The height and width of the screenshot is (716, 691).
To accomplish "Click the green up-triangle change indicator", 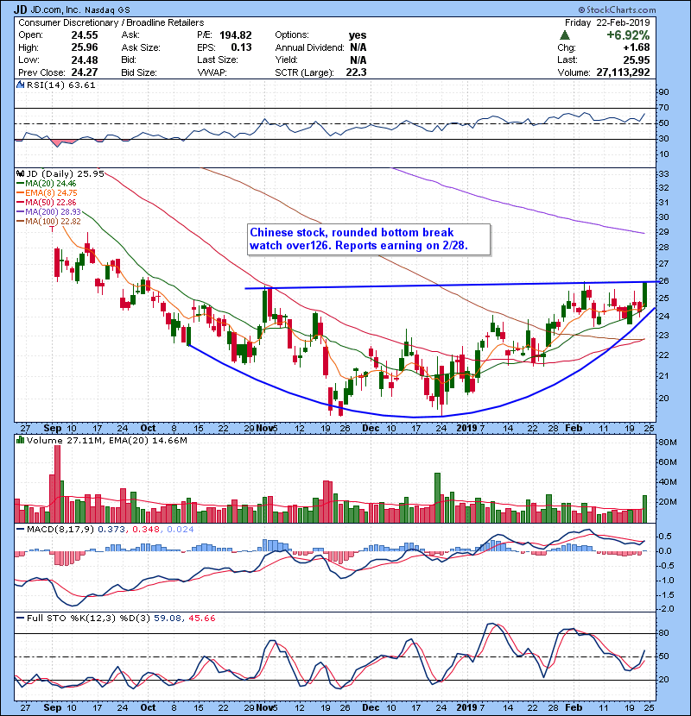I will click(x=565, y=35).
